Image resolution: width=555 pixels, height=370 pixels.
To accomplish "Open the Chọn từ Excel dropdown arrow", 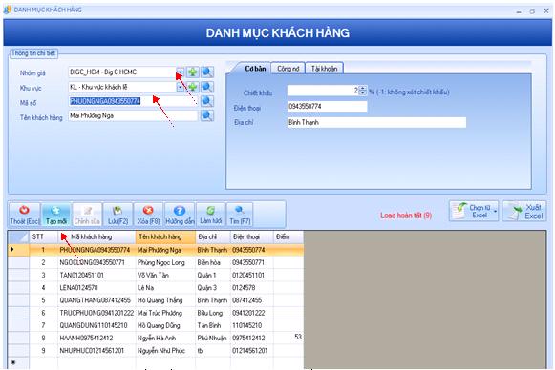I will pos(496,212).
